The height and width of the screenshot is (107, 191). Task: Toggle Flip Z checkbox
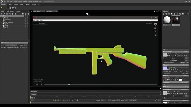(x=187, y=71)
